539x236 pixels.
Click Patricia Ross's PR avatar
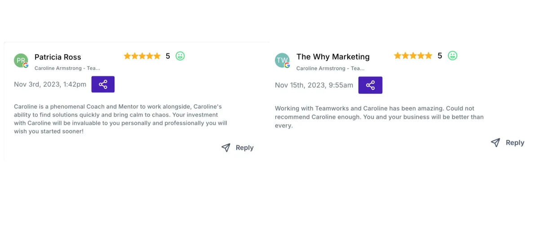pyautogui.click(x=21, y=61)
